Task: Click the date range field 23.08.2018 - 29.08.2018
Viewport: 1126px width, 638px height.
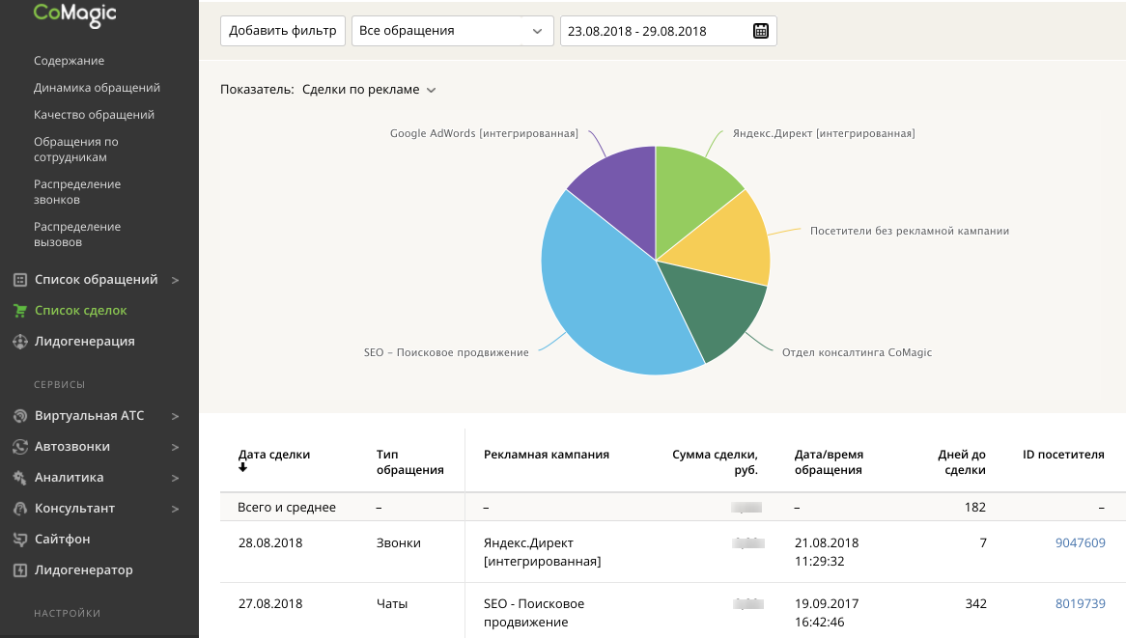Action: pos(668,31)
